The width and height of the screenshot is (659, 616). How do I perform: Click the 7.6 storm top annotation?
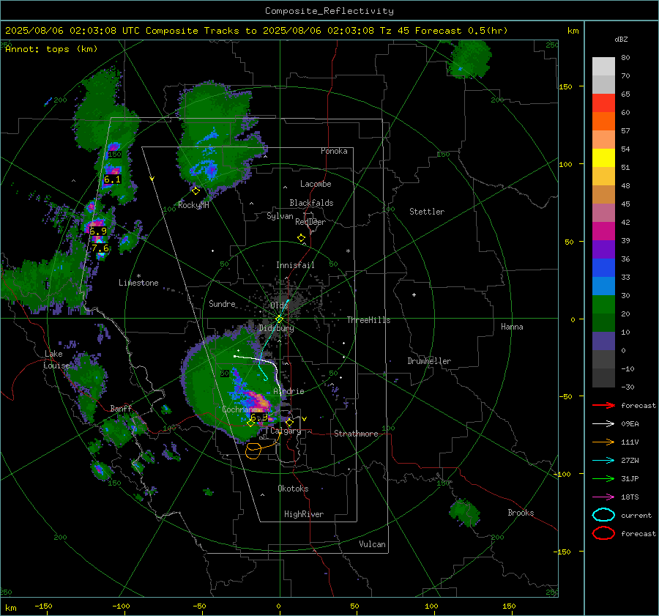[100, 248]
